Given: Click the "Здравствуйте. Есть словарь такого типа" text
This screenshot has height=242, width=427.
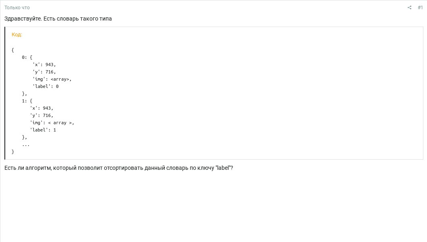Looking at the screenshot, I should coord(58,19).
